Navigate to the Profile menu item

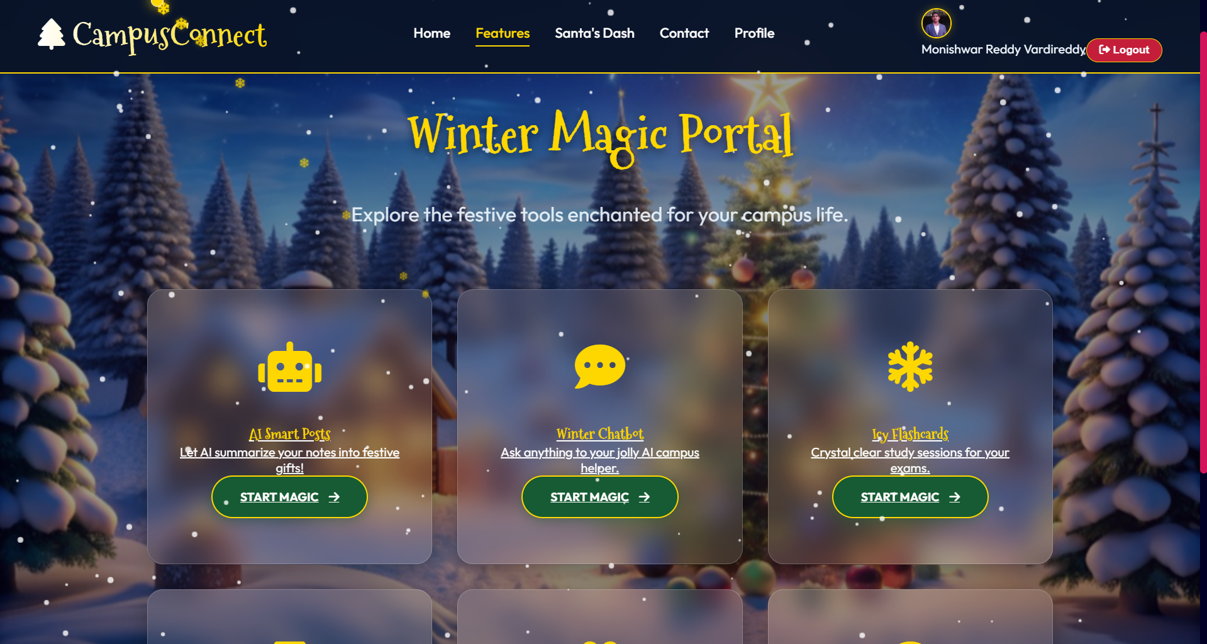pos(754,33)
